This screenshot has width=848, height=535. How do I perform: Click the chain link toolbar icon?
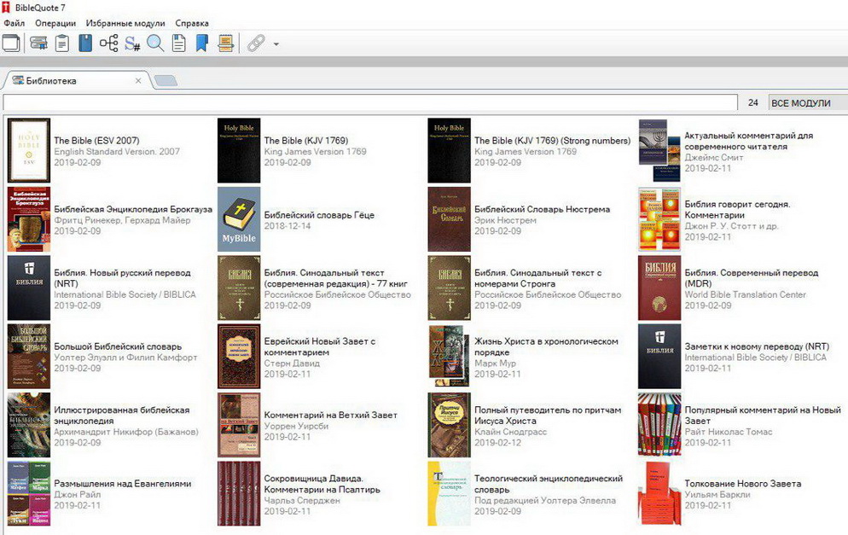click(256, 43)
